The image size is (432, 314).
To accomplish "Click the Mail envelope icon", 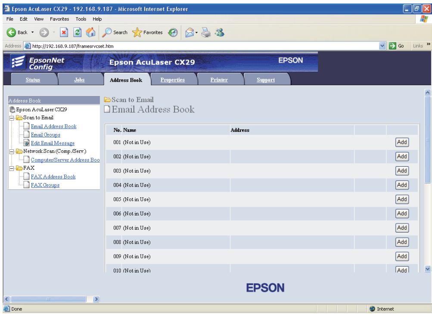I will 190,32.
